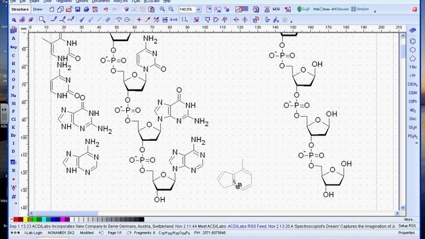Click the Polymer brackets tool
Screen dimensions: 425x239
tap(185, 19)
